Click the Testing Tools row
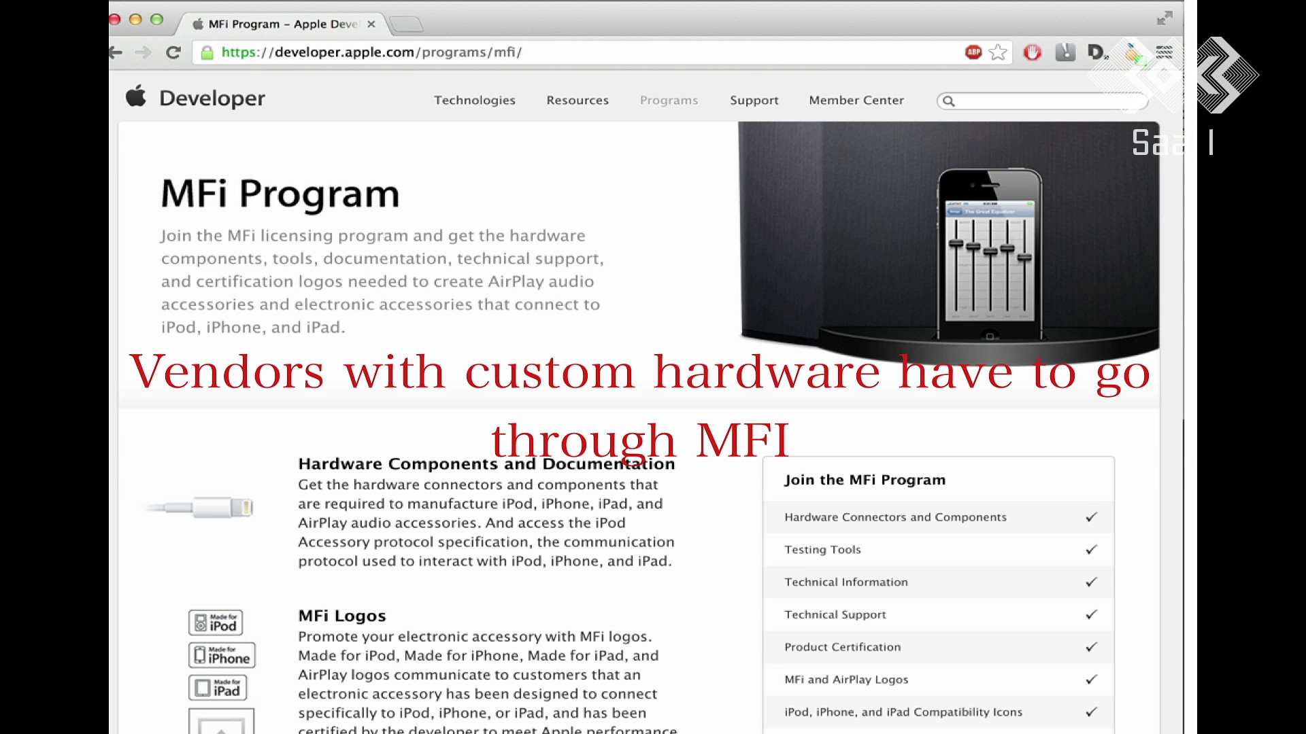The image size is (1306, 734). click(x=939, y=550)
